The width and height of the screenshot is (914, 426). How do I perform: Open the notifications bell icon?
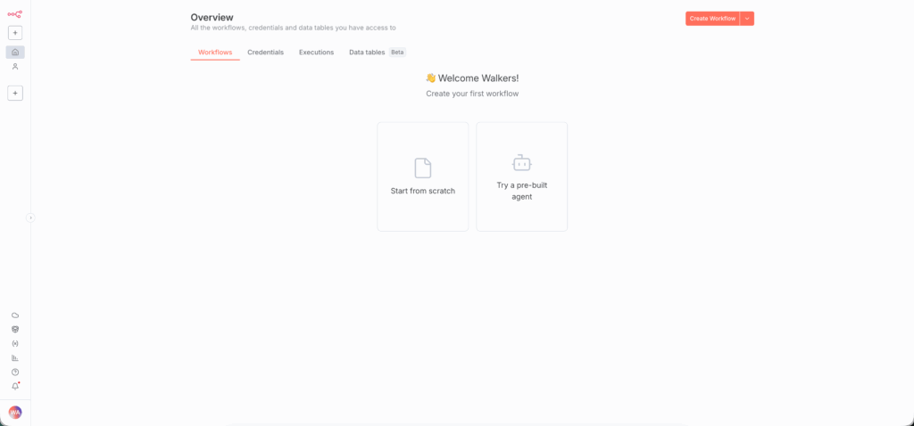(15, 386)
